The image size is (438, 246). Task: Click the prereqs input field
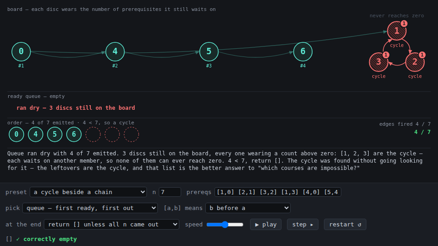pos(278,192)
